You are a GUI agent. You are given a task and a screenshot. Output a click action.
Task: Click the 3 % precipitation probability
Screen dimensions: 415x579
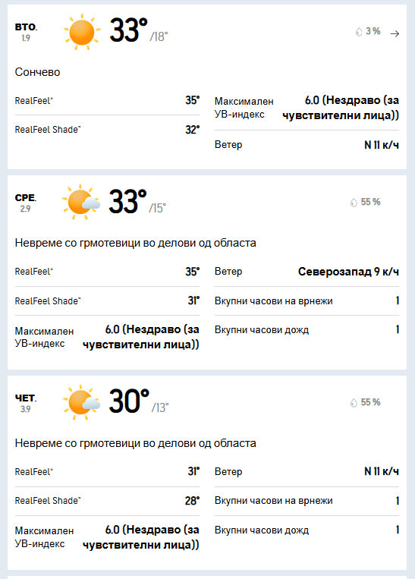[373, 31]
